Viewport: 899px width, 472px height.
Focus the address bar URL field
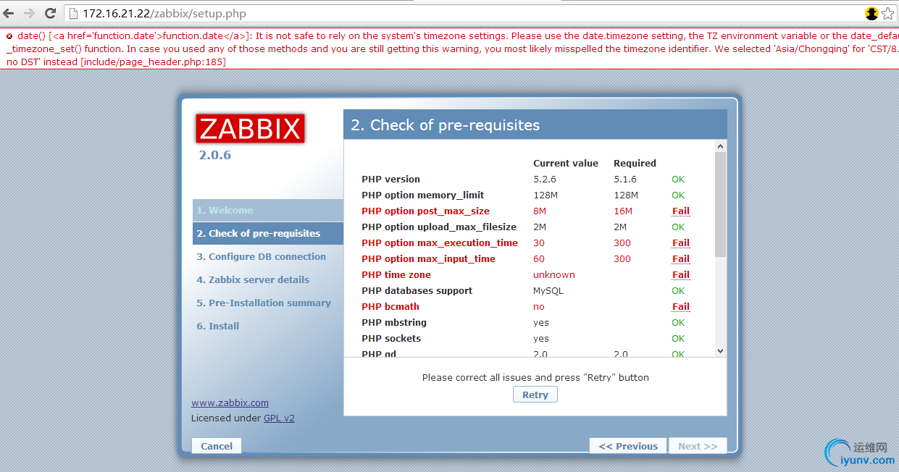464,14
